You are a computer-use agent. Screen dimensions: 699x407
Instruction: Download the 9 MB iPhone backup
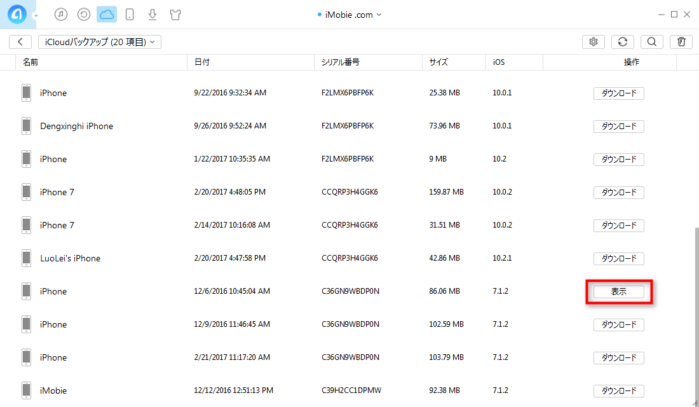(x=619, y=160)
